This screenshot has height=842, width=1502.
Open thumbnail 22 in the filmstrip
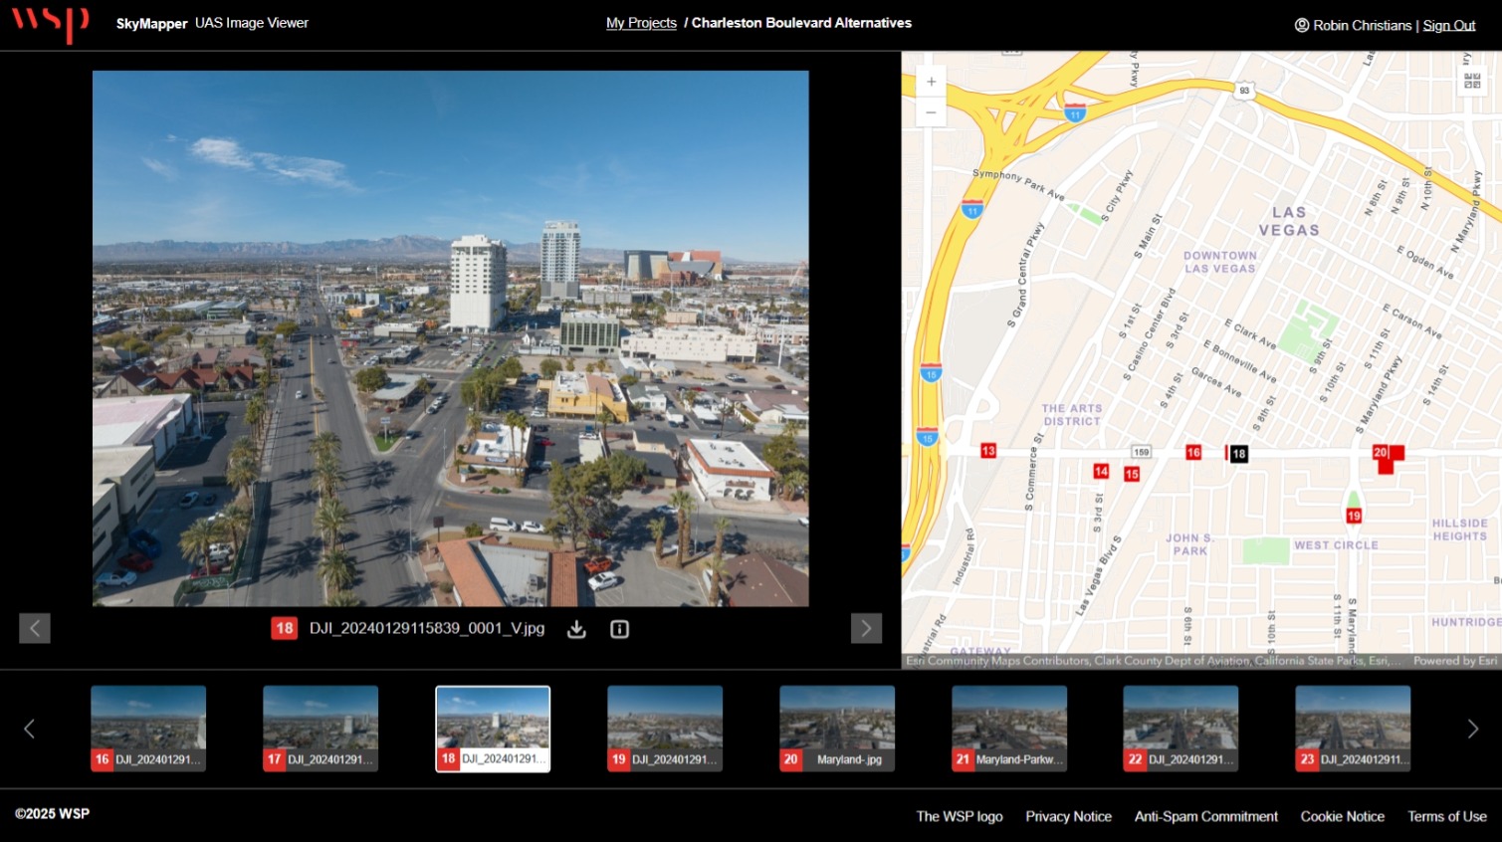click(1180, 728)
